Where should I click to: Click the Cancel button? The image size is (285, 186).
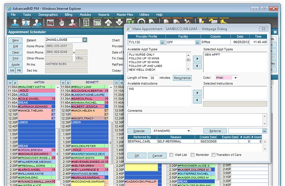(x=157, y=156)
